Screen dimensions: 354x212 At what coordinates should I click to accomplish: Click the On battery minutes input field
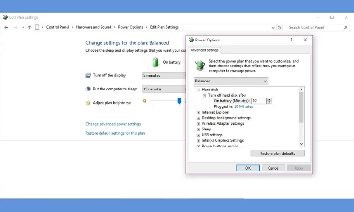coord(259,101)
